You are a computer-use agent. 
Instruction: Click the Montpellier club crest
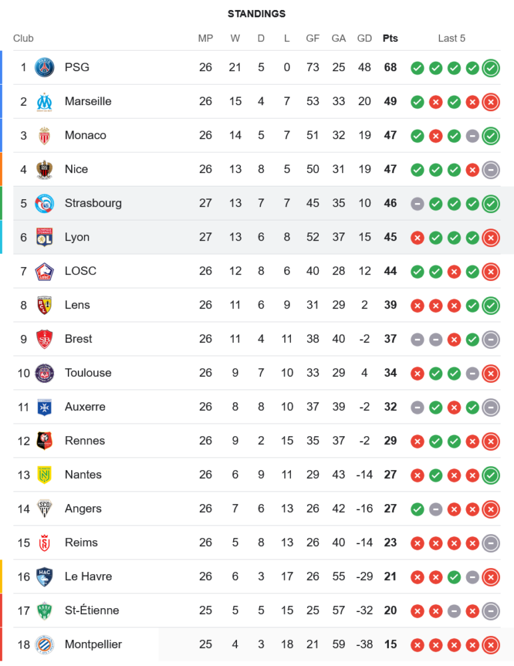(x=45, y=645)
